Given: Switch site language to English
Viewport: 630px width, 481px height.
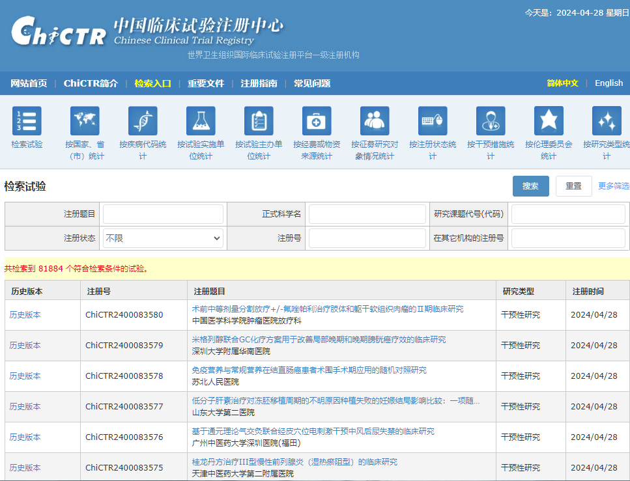Looking at the screenshot, I should [609, 83].
